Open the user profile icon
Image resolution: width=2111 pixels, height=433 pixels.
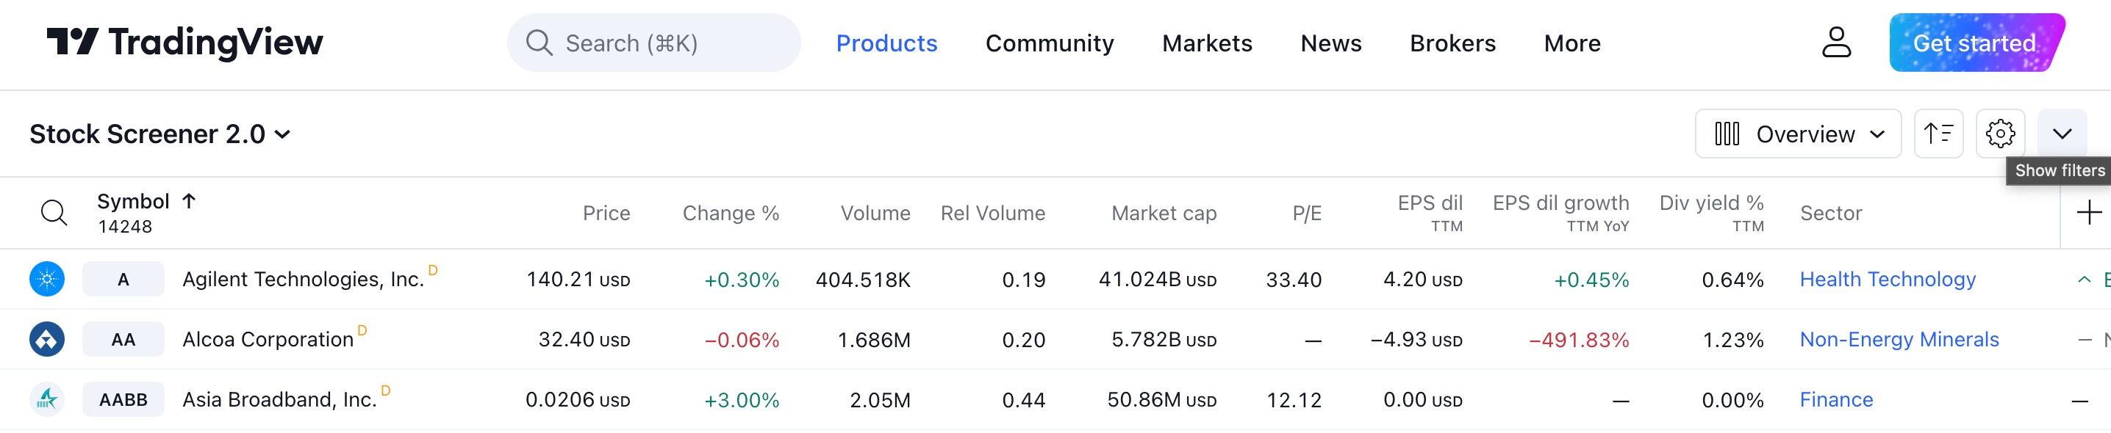pyautogui.click(x=1835, y=43)
